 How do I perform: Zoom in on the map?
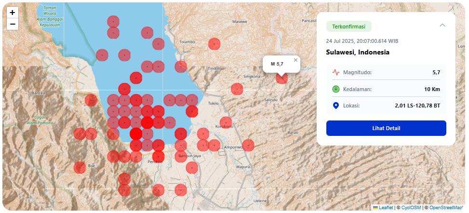point(13,13)
